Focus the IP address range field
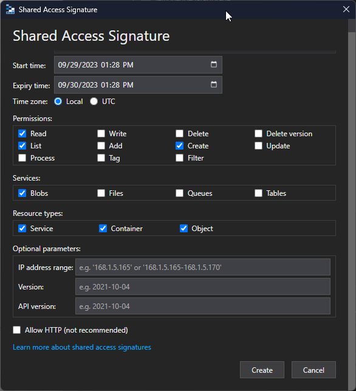Screen dimensions: 356x391 [x=203, y=267]
